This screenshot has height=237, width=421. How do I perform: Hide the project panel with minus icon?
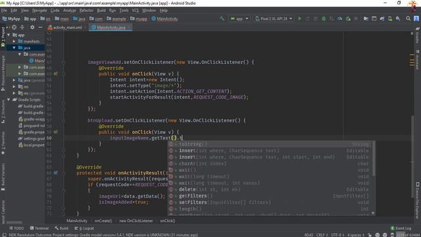tap(40, 27)
